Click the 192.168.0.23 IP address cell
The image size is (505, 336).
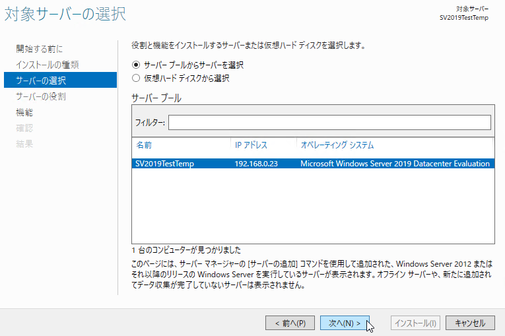pos(256,164)
